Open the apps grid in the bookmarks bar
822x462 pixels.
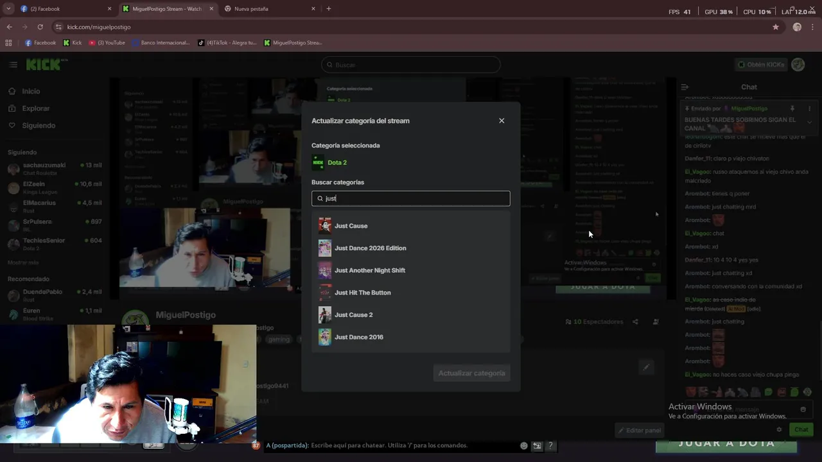point(8,43)
